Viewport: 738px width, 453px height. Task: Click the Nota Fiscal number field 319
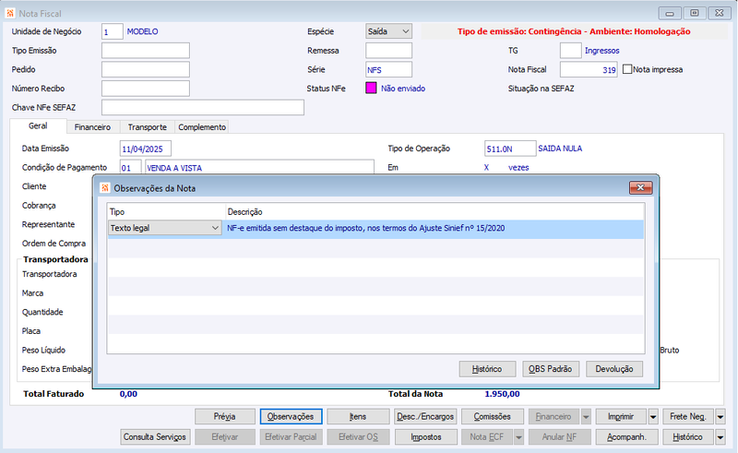click(x=589, y=70)
